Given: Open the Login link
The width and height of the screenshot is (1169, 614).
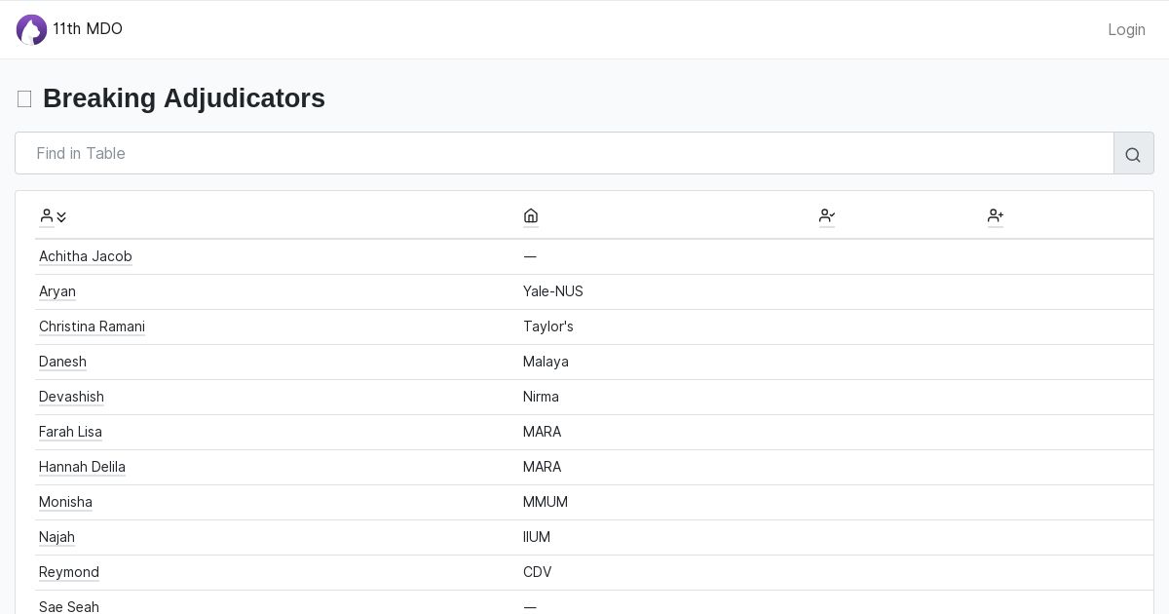Looking at the screenshot, I should (x=1126, y=29).
